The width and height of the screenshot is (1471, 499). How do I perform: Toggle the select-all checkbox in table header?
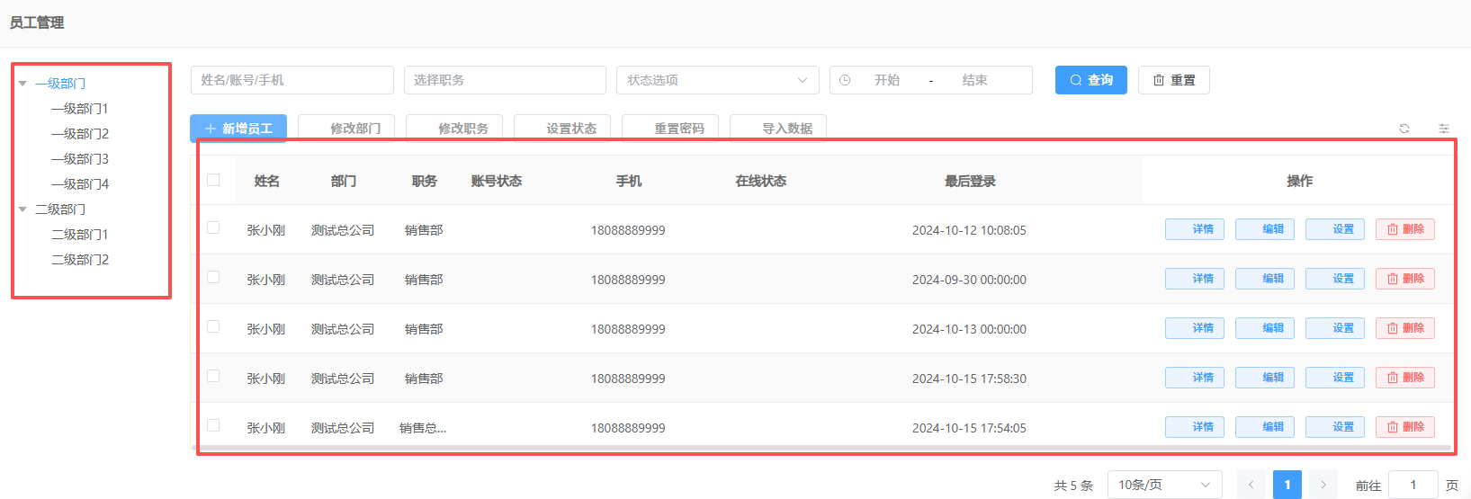213,180
